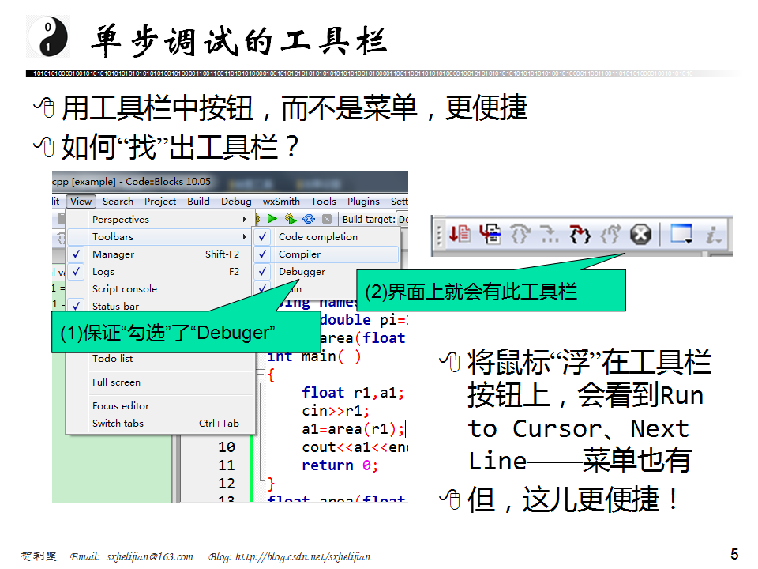The image size is (758, 569).
Task: Click the 'int main( )' code line
Action: point(314,356)
